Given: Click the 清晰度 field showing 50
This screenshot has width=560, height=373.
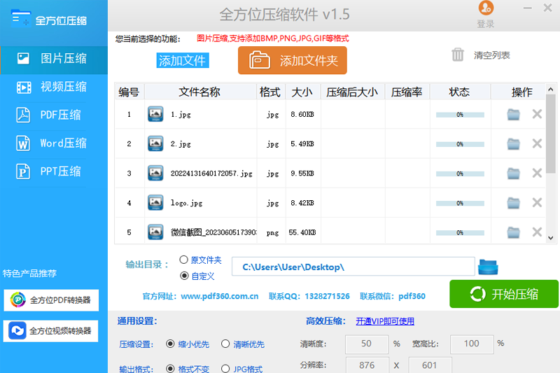Looking at the screenshot, I should click(x=367, y=344).
